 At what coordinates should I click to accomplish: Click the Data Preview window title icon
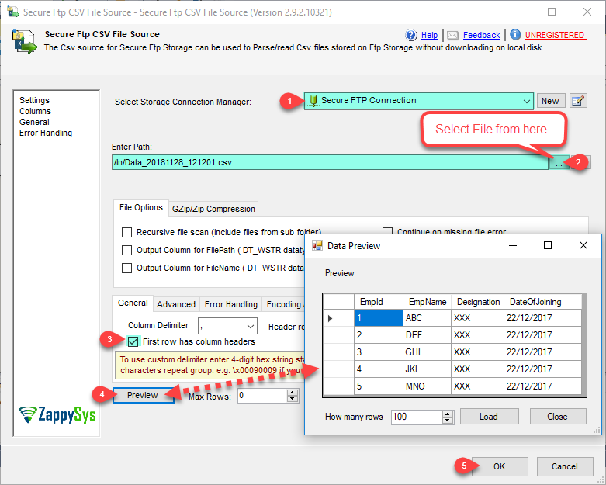click(317, 245)
